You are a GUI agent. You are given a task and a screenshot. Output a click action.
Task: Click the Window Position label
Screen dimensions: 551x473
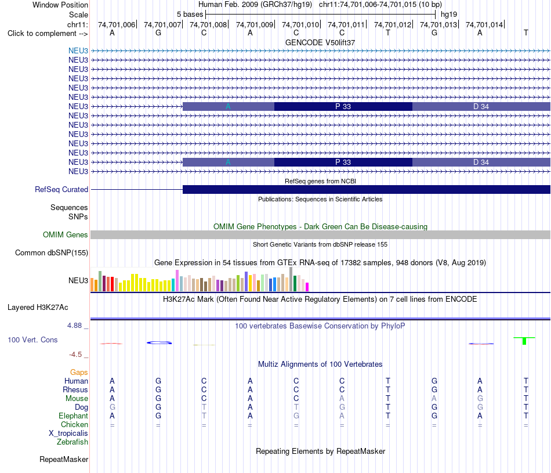click(x=60, y=5)
